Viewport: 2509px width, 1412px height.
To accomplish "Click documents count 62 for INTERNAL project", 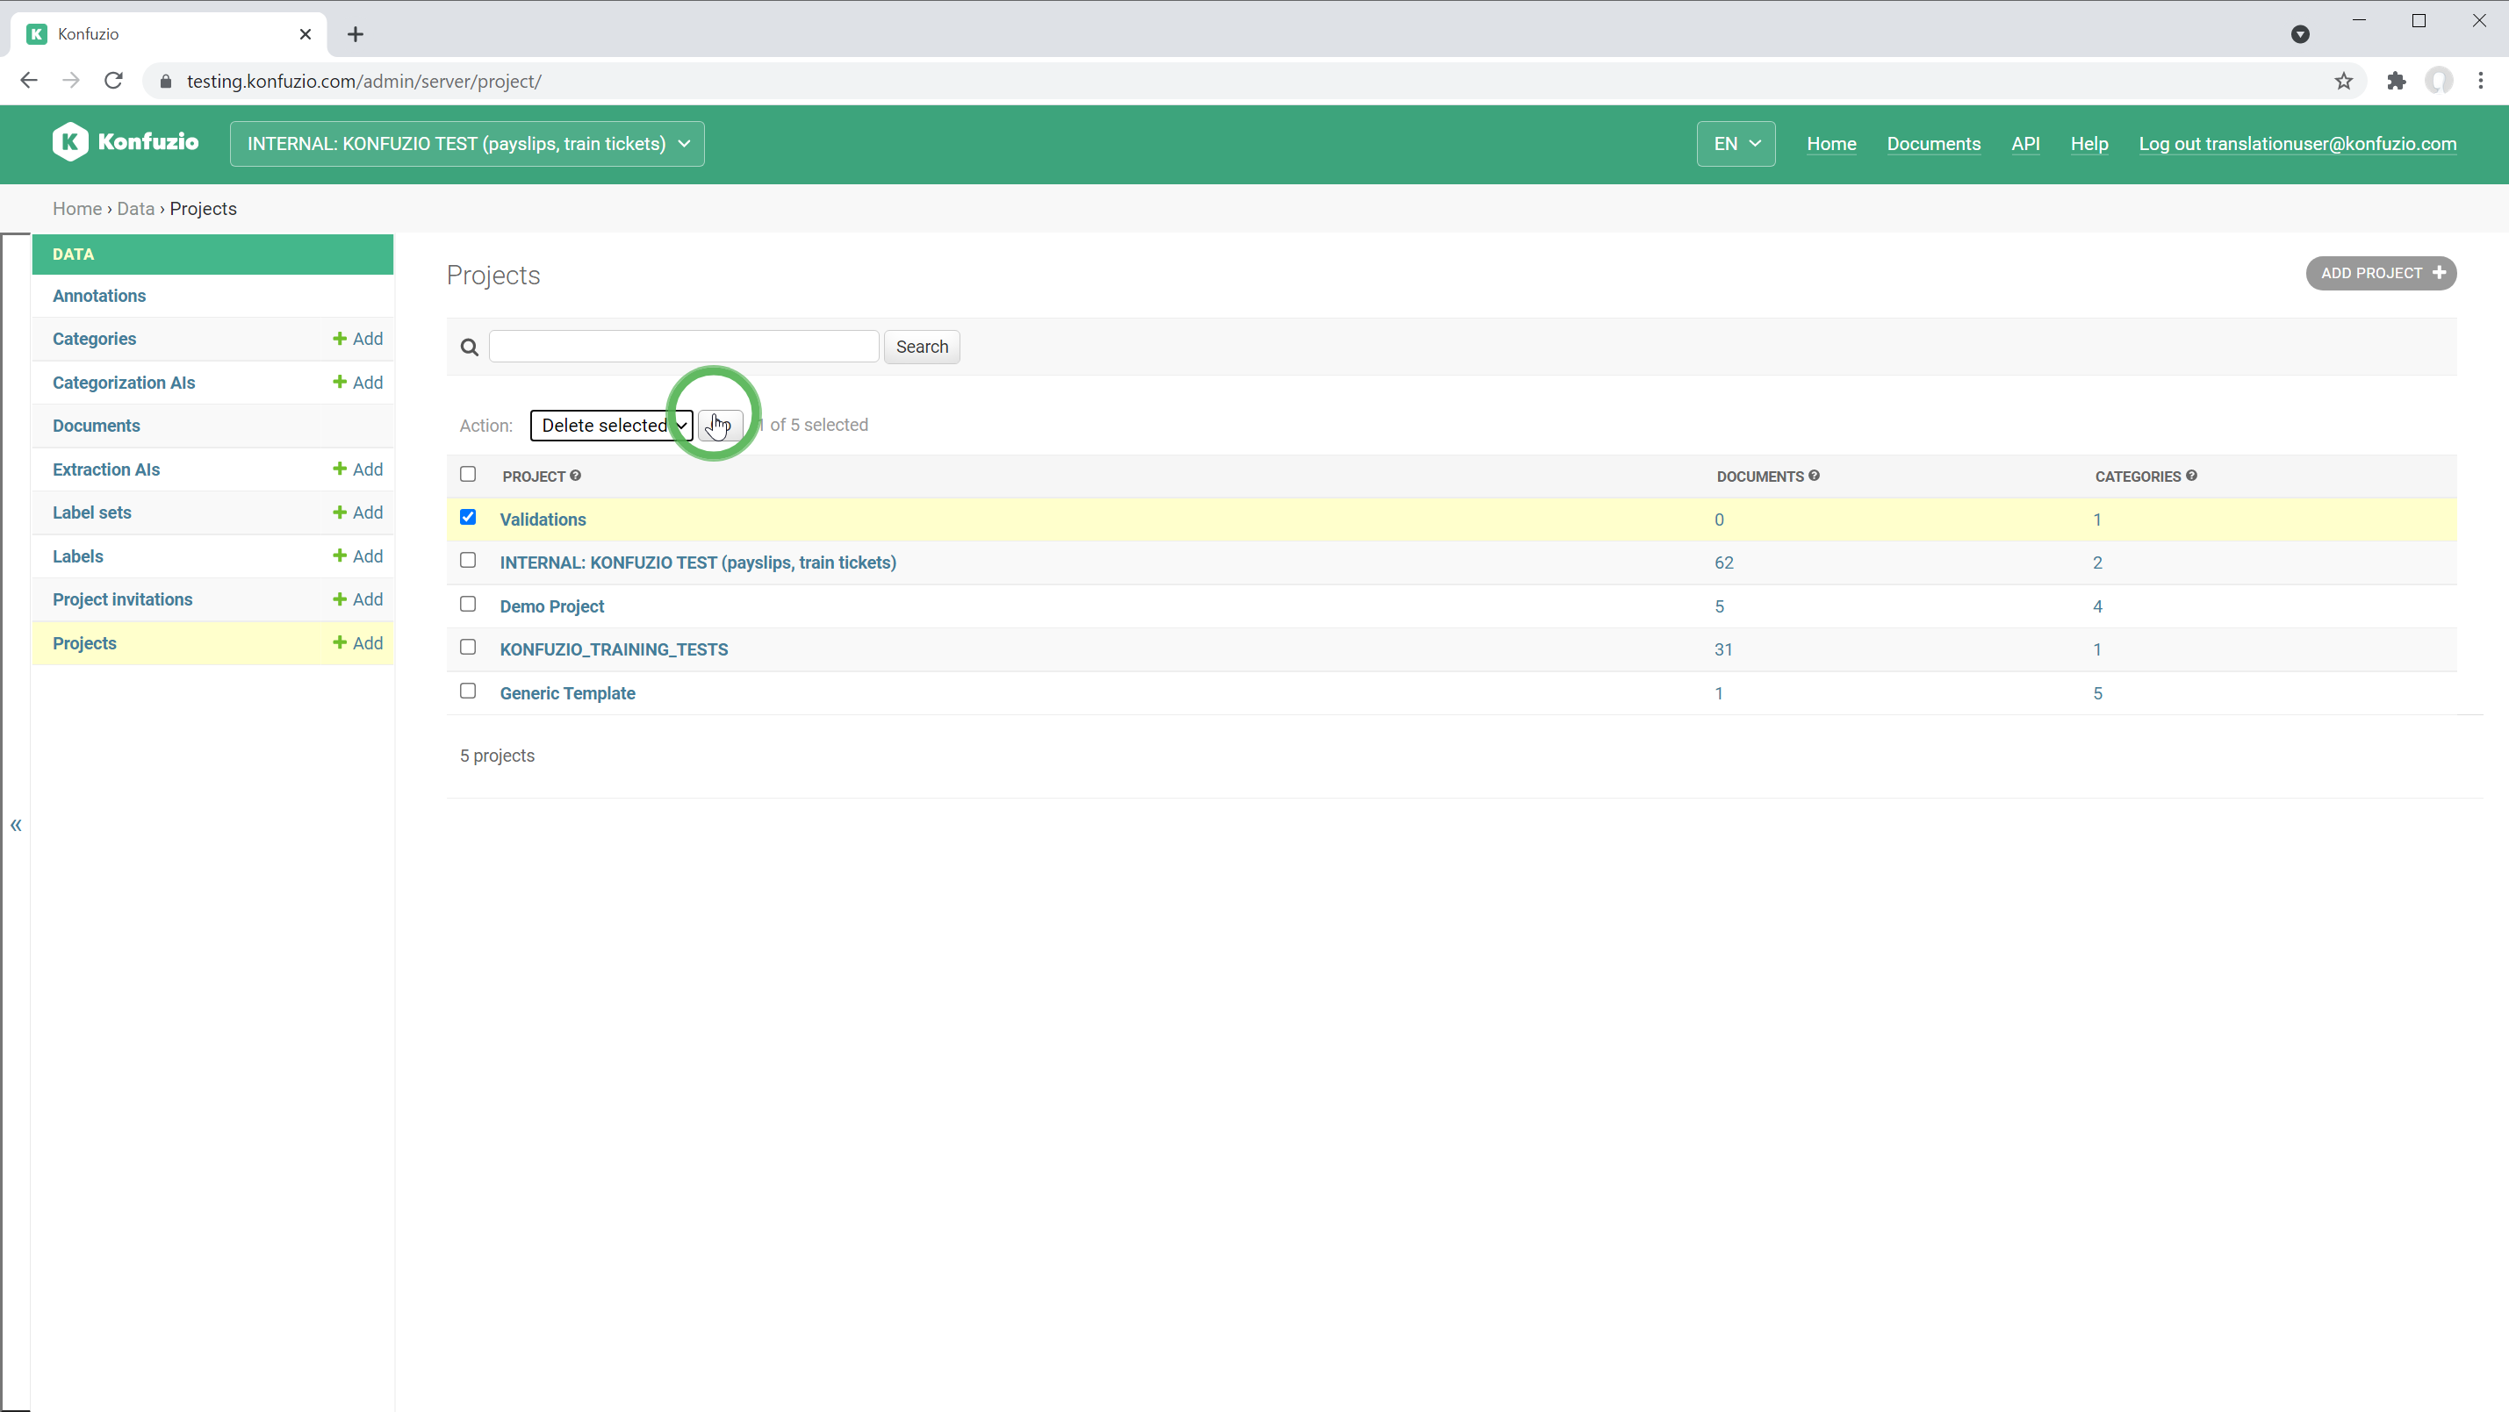I will tap(1723, 563).
